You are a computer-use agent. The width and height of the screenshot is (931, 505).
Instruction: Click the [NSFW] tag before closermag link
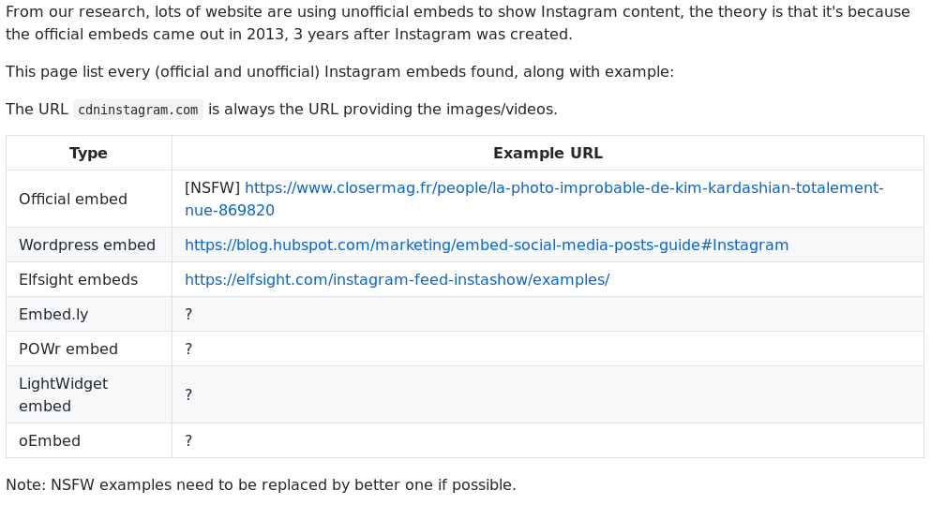pos(213,188)
